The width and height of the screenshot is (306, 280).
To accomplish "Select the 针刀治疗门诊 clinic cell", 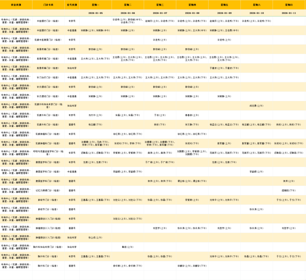I will pos(48,77).
